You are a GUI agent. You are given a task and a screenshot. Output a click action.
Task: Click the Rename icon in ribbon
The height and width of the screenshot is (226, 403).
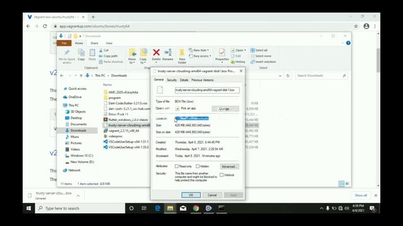coord(168,53)
